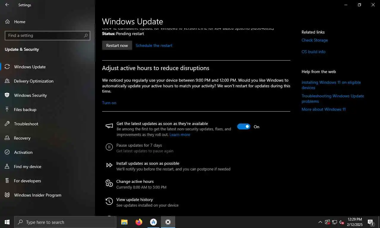This screenshot has height=228, width=380.
Task: Open More about Windows 11 link
Action: pyautogui.click(x=324, y=109)
